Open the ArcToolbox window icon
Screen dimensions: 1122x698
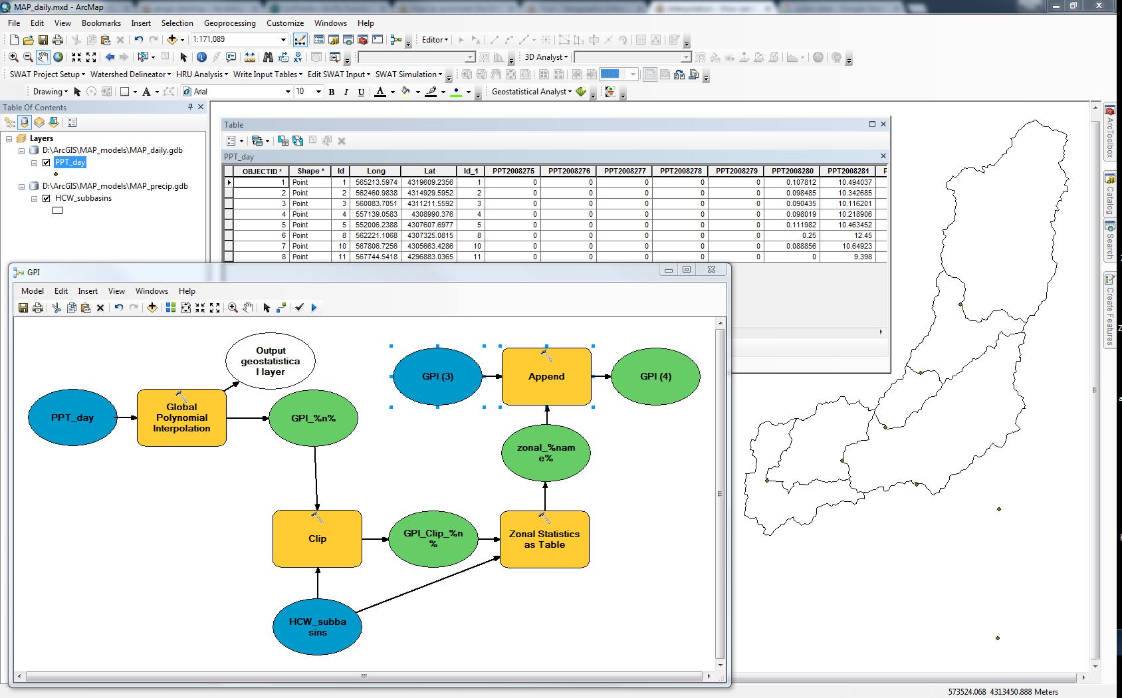tap(363, 40)
